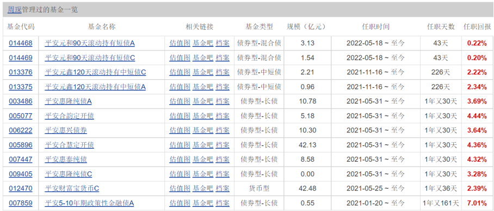Open 估值图 for 平安财富宝货币C
The height and width of the screenshot is (211, 494).
[180, 189]
